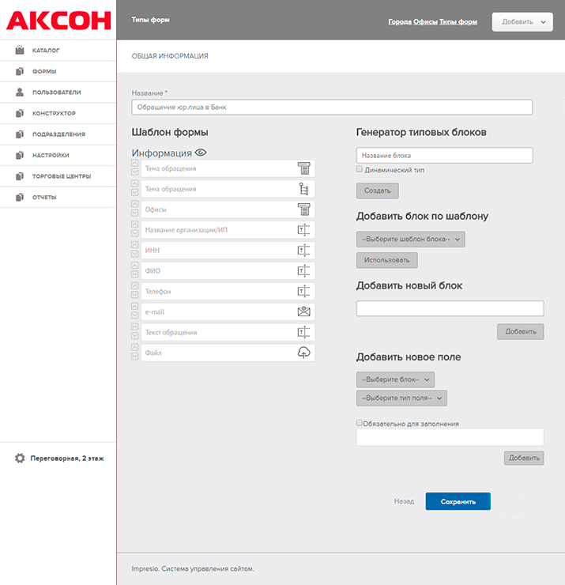Click the briefcase icon next to Каталог
The image size is (565, 585).
[x=20, y=51]
